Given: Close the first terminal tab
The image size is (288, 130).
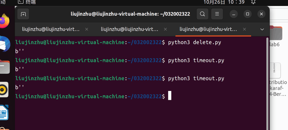Looking at the screenshot, I should click(x=87, y=29).
